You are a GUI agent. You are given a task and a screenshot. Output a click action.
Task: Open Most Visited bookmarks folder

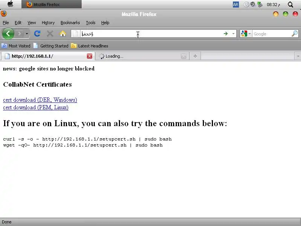[x=16, y=46]
